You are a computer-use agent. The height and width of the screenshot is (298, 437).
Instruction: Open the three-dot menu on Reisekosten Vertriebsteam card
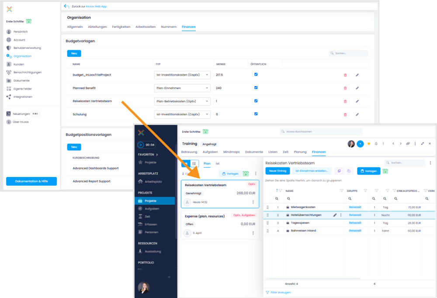click(x=253, y=202)
